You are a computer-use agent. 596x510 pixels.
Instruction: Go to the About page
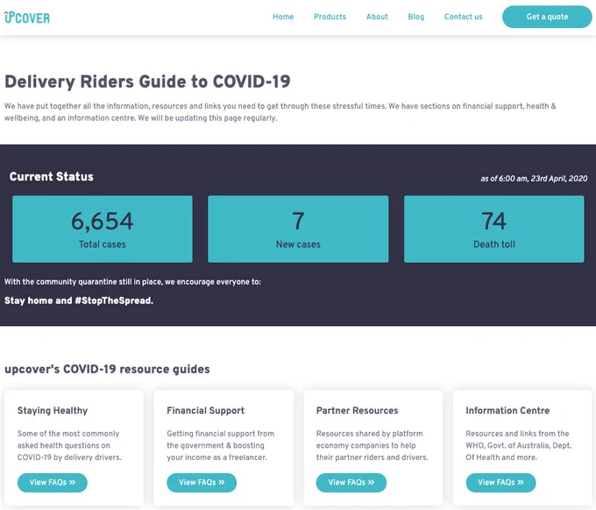coord(377,17)
